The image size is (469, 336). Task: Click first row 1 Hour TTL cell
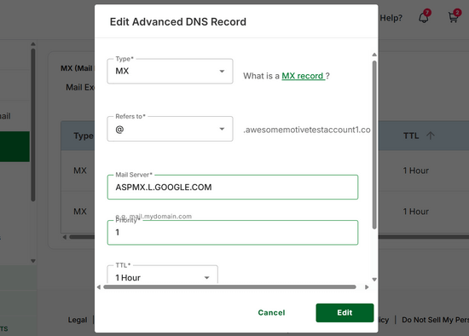(416, 171)
